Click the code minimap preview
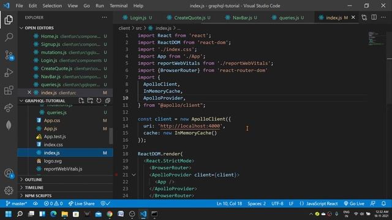This screenshot has height=220, width=392. [x=377, y=38]
